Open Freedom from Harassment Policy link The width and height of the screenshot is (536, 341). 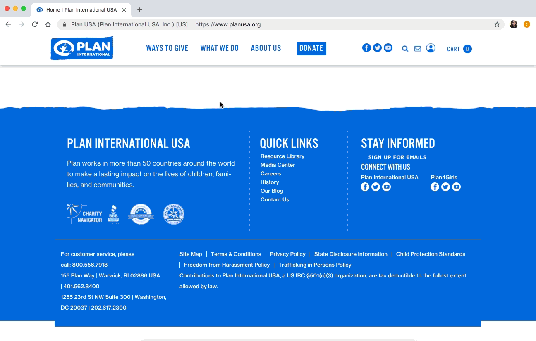click(227, 265)
